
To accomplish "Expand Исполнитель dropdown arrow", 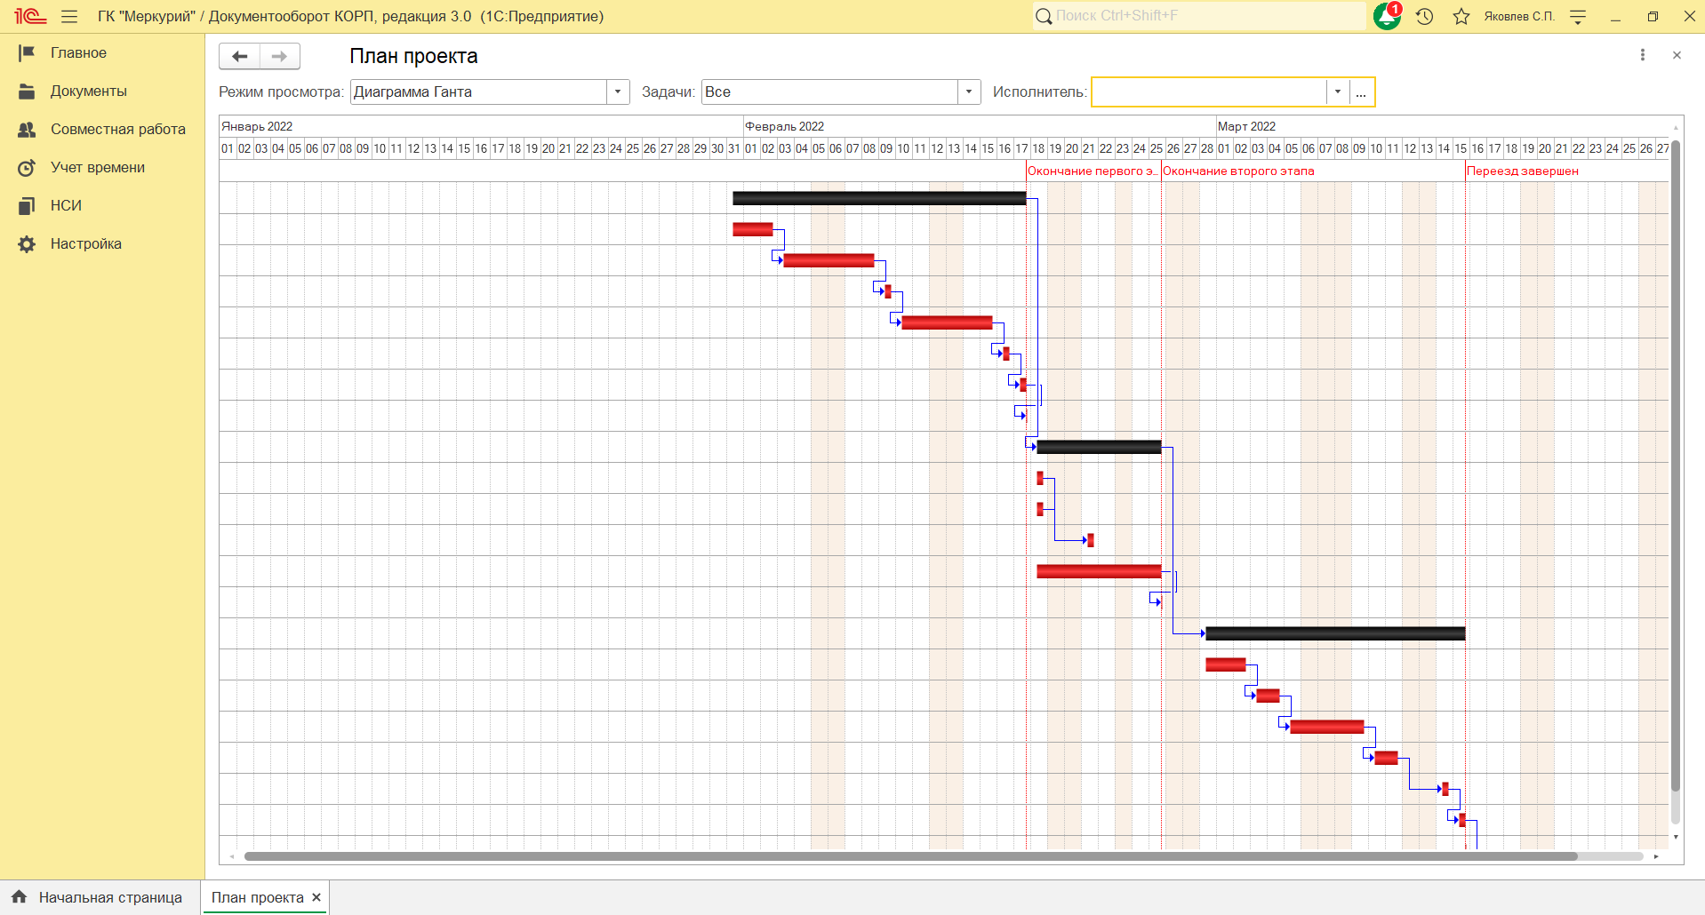I will point(1337,91).
